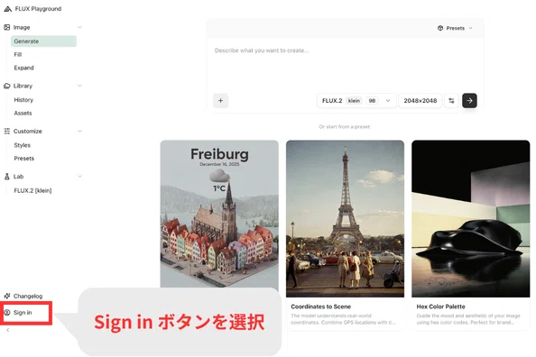Screen dimensions: 536x357
Task: Click the Lab section label
Action: click(x=18, y=177)
